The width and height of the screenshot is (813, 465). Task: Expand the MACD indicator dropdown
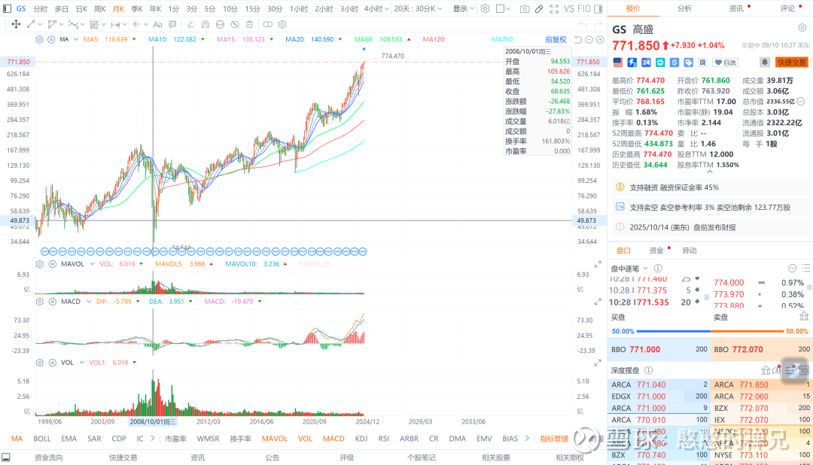(89, 301)
